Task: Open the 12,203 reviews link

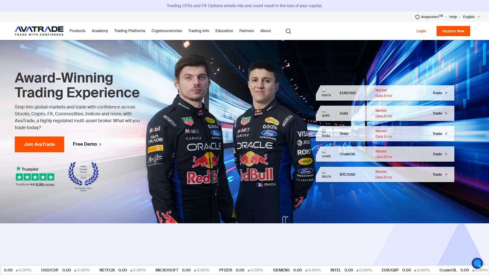Action: click(45, 184)
